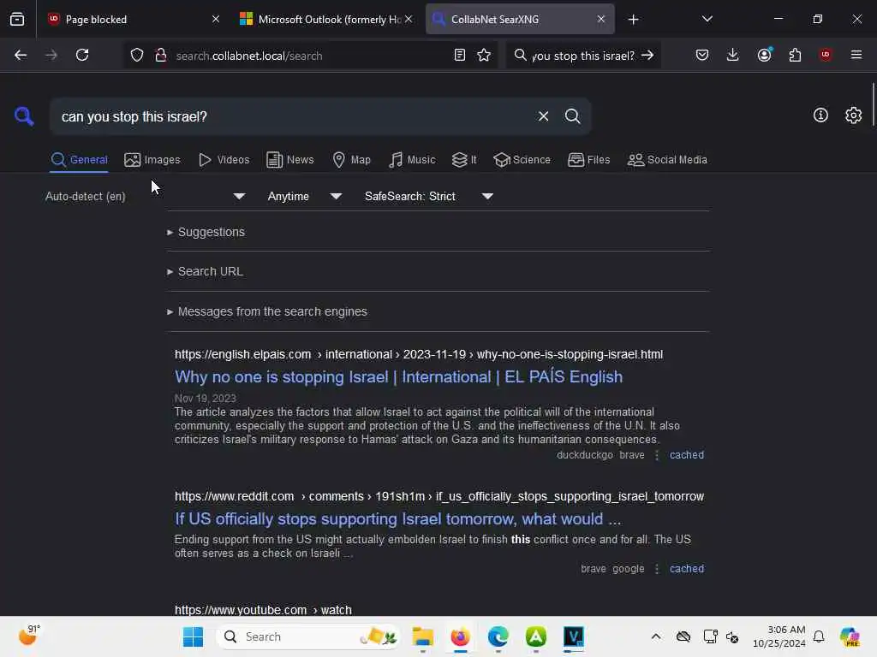List all tabs chevron

[707, 19]
